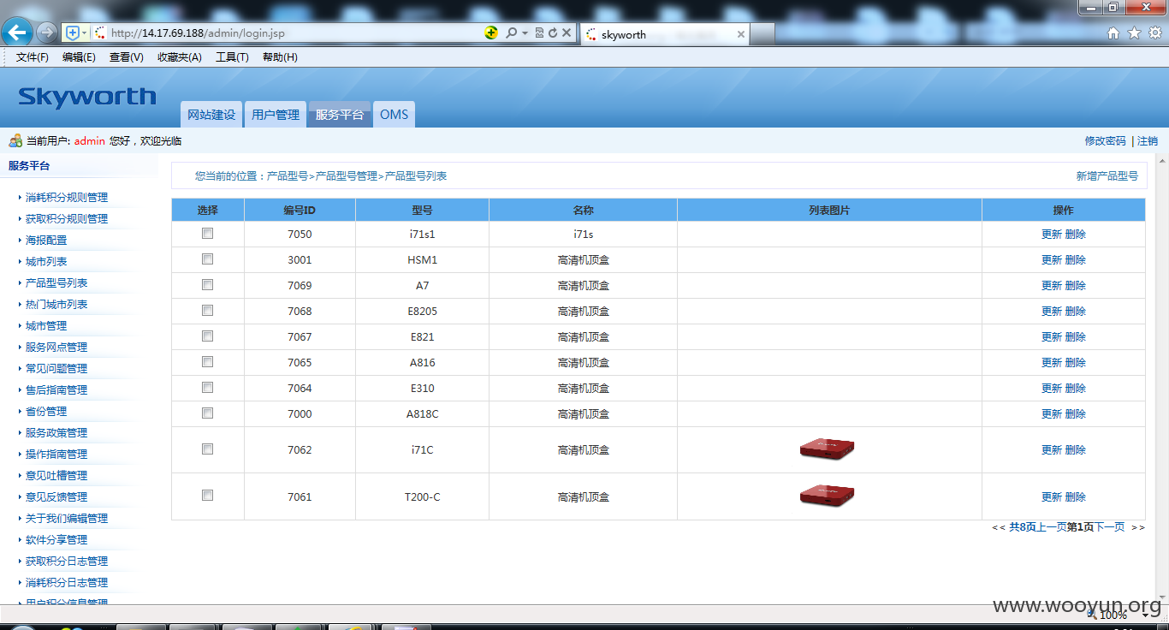Click the blue shield security icon

click(x=73, y=33)
